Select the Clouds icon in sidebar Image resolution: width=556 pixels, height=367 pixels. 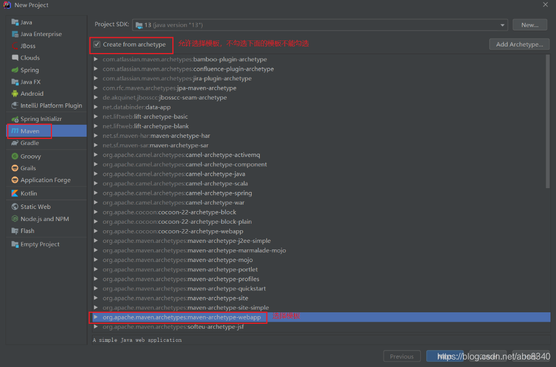pos(15,58)
